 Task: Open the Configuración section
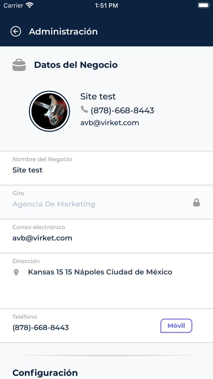[45, 373]
